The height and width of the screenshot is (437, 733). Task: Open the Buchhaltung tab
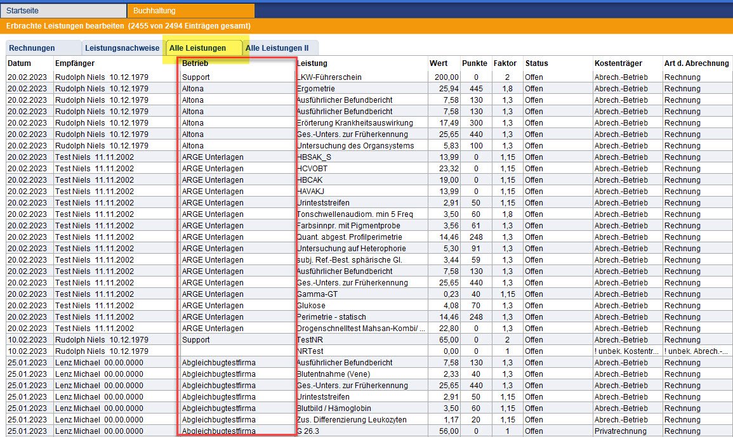point(190,11)
